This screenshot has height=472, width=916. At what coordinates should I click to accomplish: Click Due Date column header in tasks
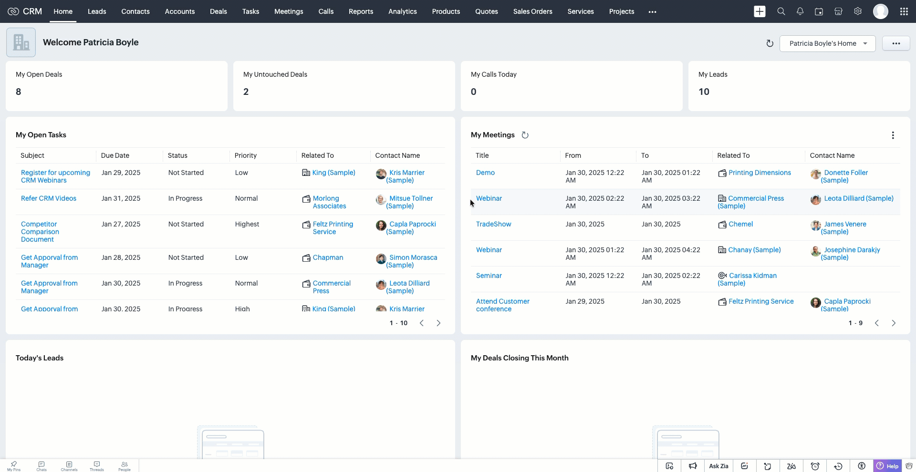[115, 155]
